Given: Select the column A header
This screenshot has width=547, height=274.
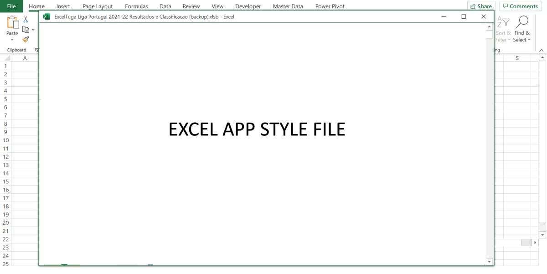Looking at the screenshot, I should (25, 58).
